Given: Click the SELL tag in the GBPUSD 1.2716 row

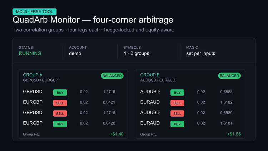Looking at the screenshot, I should [x=60, y=113].
